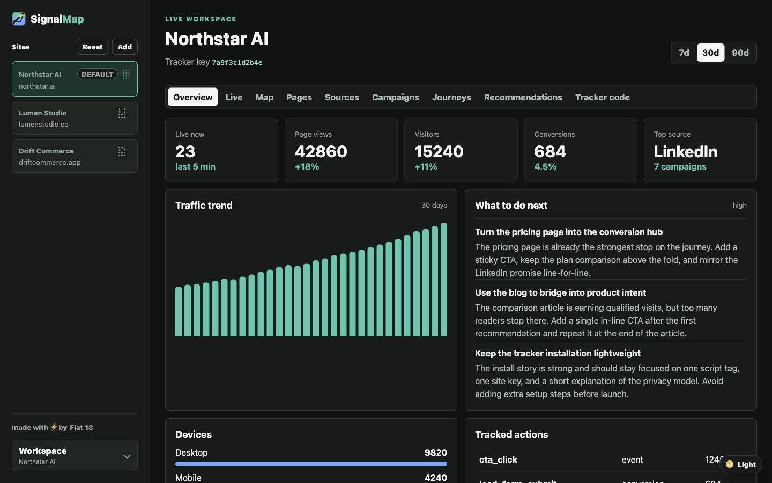Click the Page views 42860 card
Screen dimensions: 772x483
(341, 150)
